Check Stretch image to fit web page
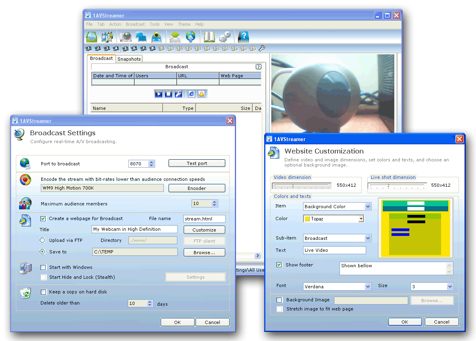This screenshot has height=341, width=476. tap(279, 309)
